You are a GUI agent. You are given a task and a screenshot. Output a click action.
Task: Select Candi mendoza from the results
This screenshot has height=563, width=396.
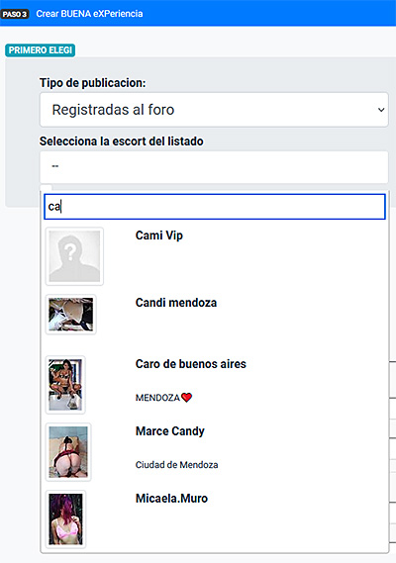coord(215,320)
